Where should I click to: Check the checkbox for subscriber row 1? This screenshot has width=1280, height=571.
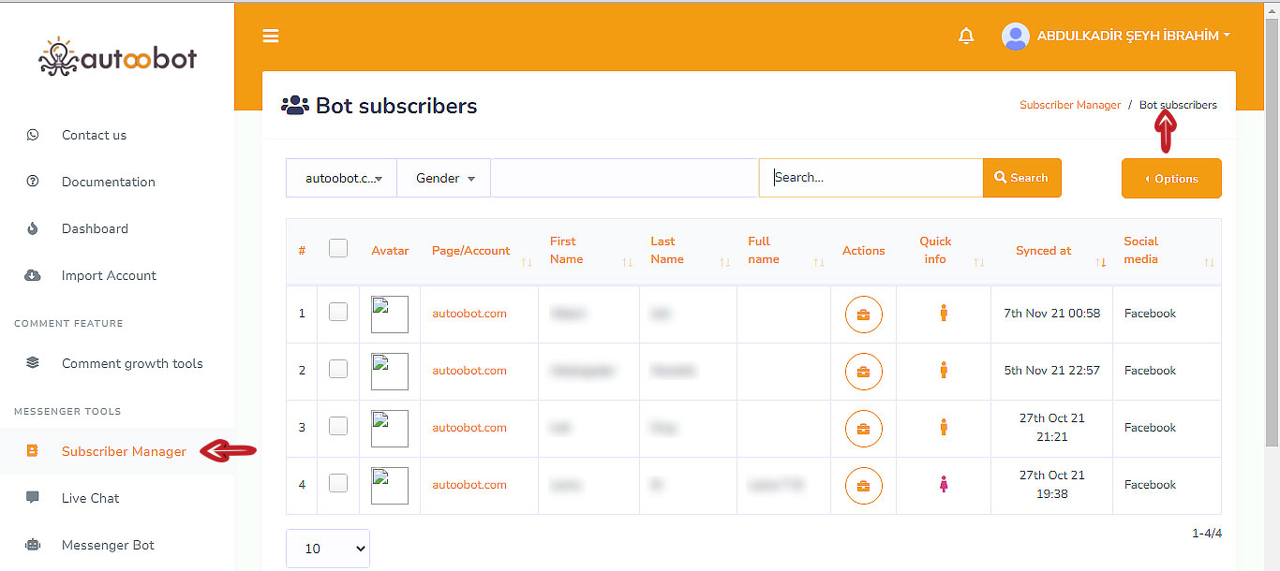[338, 313]
